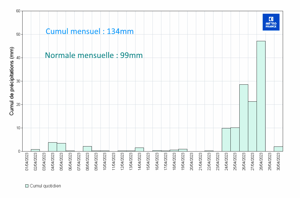Click the Météo France logo
Image resolution: width=300 pixels, height=198 pixels.
271,22
